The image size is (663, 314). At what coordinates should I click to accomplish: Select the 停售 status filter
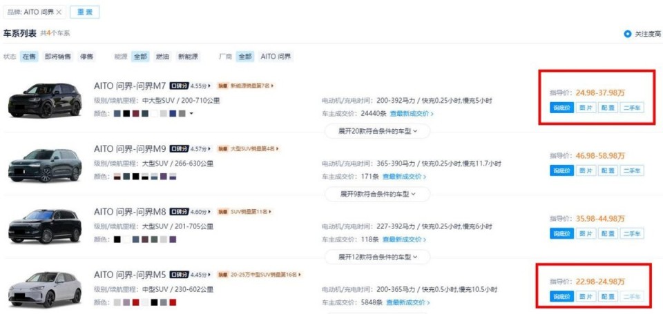(x=86, y=56)
